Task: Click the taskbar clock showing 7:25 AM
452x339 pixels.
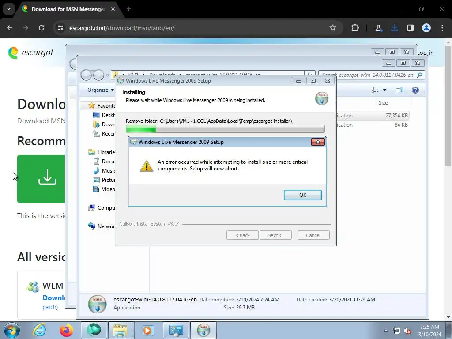Action: point(429,331)
